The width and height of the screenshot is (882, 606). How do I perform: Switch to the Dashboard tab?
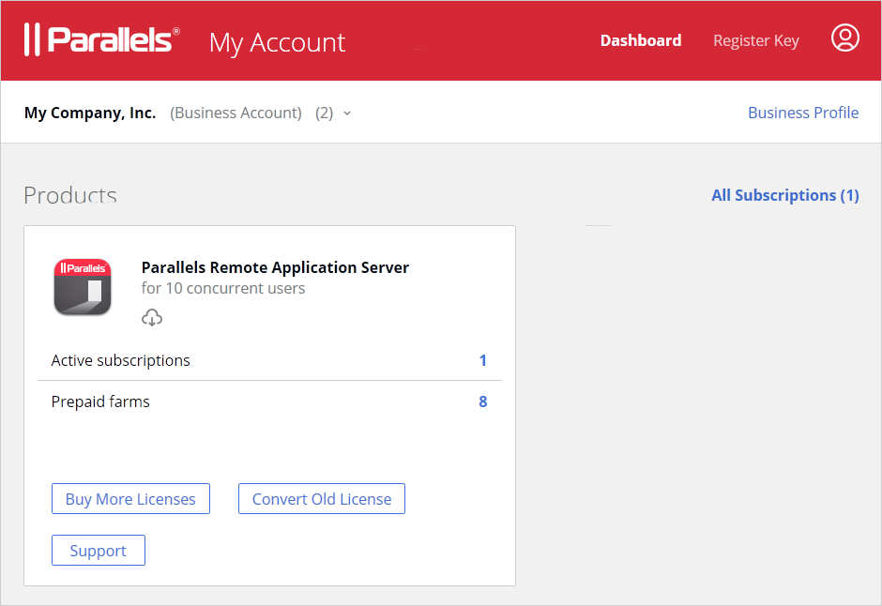pyautogui.click(x=641, y=40)
